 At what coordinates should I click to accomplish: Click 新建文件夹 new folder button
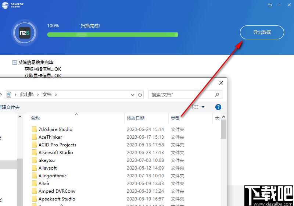(x=10, y=107)
